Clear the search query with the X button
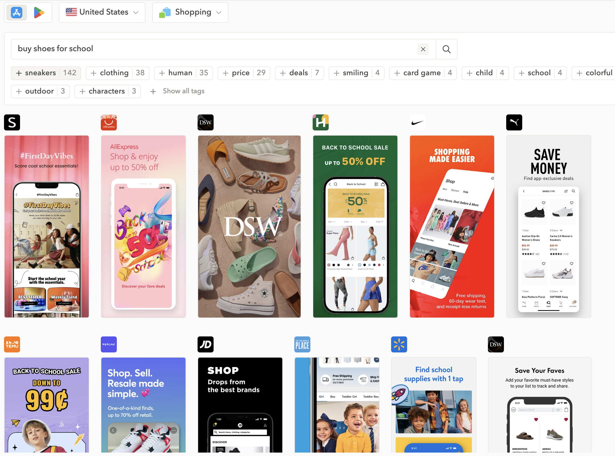Image resolution: width=615 pixels, height=456 pixels. click(x=423, y=49)
